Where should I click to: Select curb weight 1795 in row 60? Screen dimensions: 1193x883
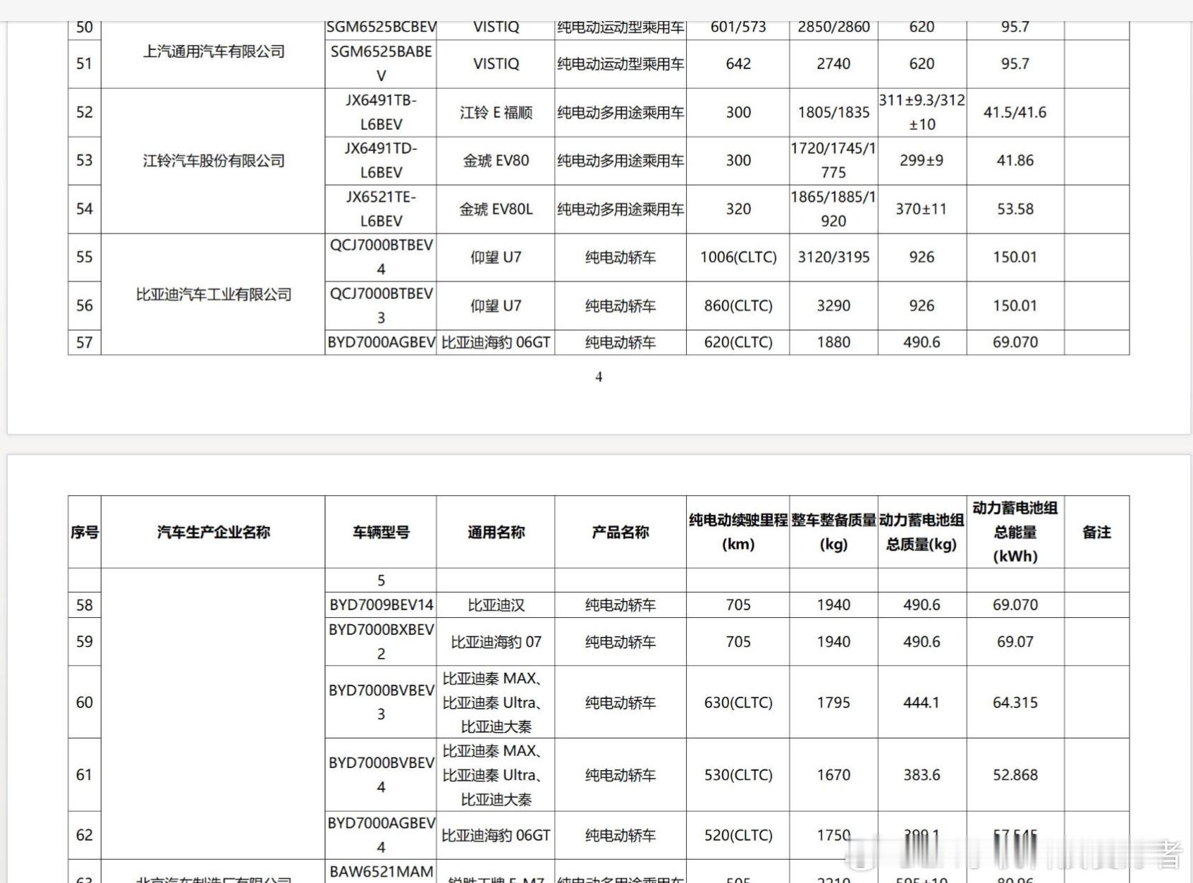[833, 702]
